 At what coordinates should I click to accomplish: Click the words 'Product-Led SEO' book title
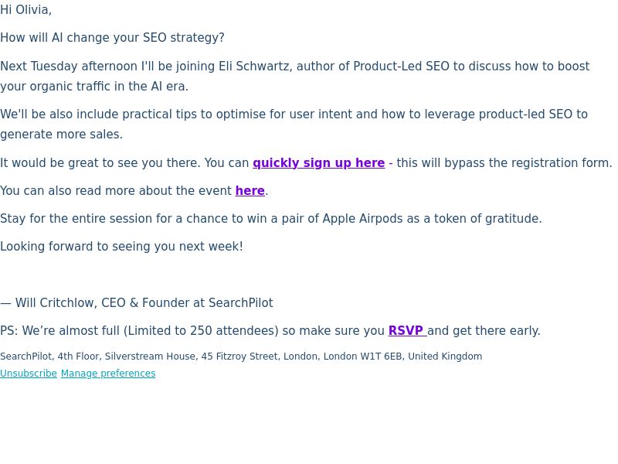pyautogui.click(x=401, y=67)
